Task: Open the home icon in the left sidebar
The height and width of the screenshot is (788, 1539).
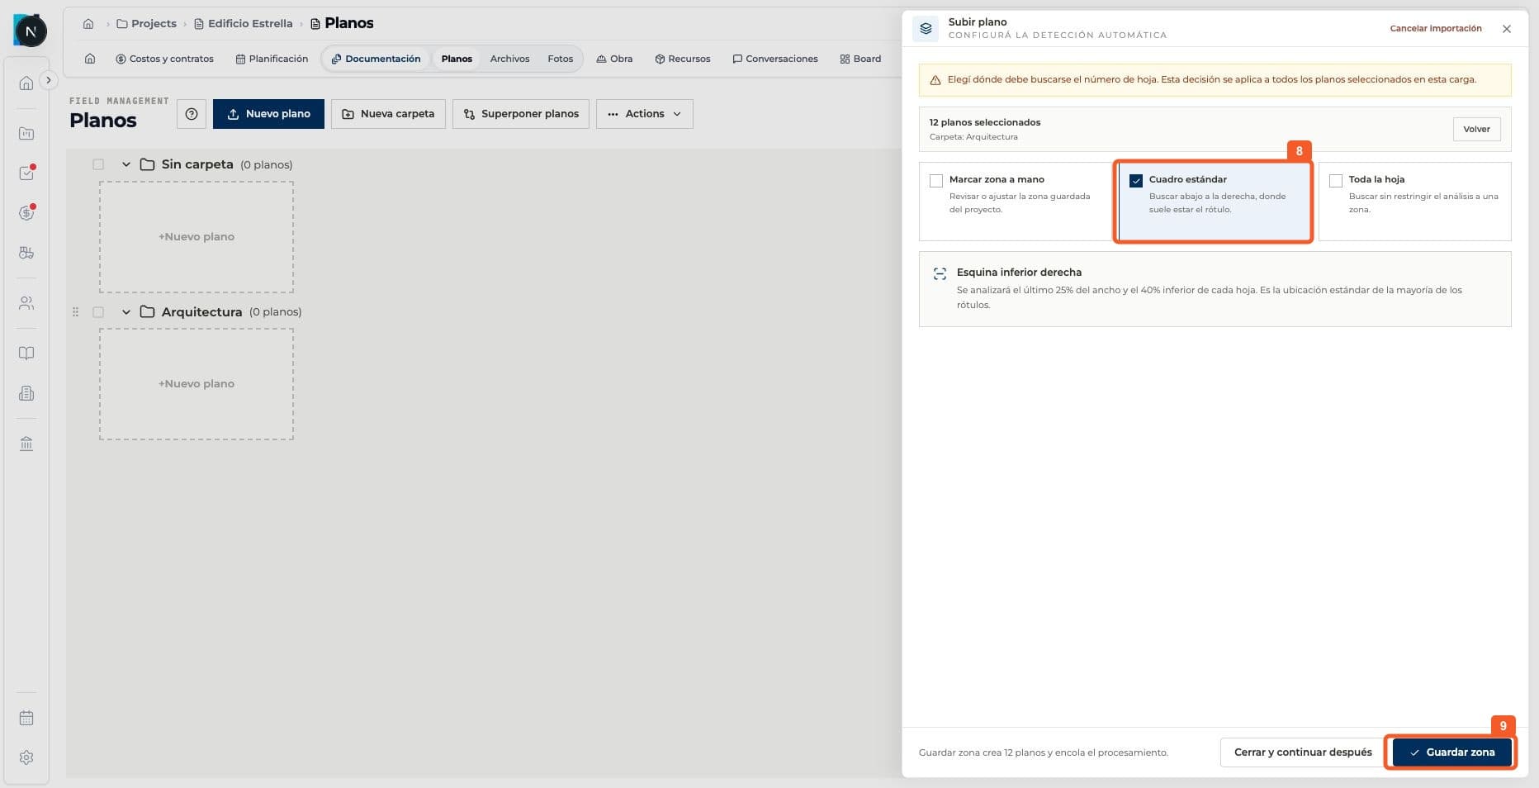Action: coord(26,83)
